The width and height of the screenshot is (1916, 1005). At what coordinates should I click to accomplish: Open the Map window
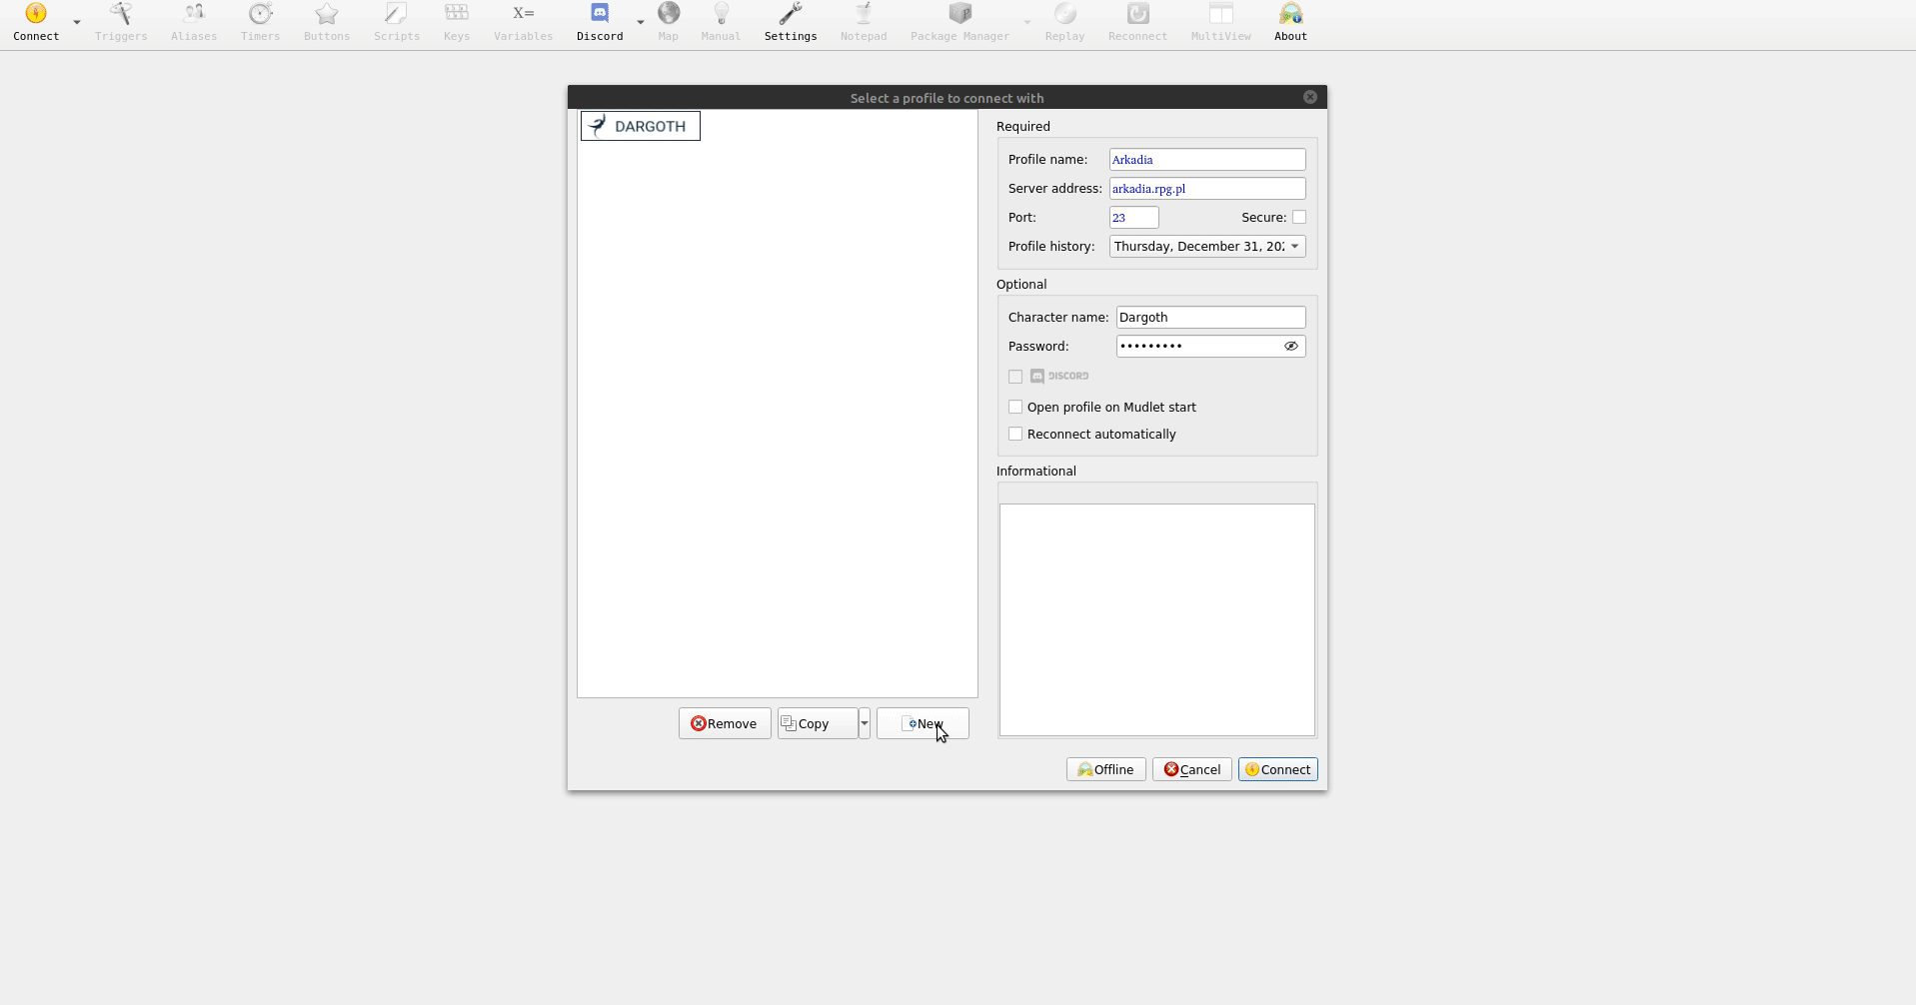[x=669, y=22]
